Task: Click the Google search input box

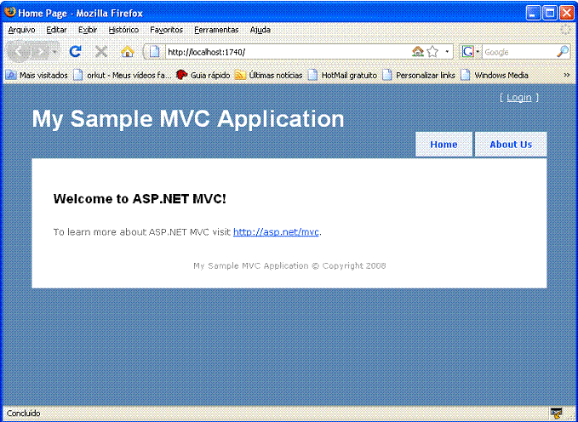Action: (519, 52)
